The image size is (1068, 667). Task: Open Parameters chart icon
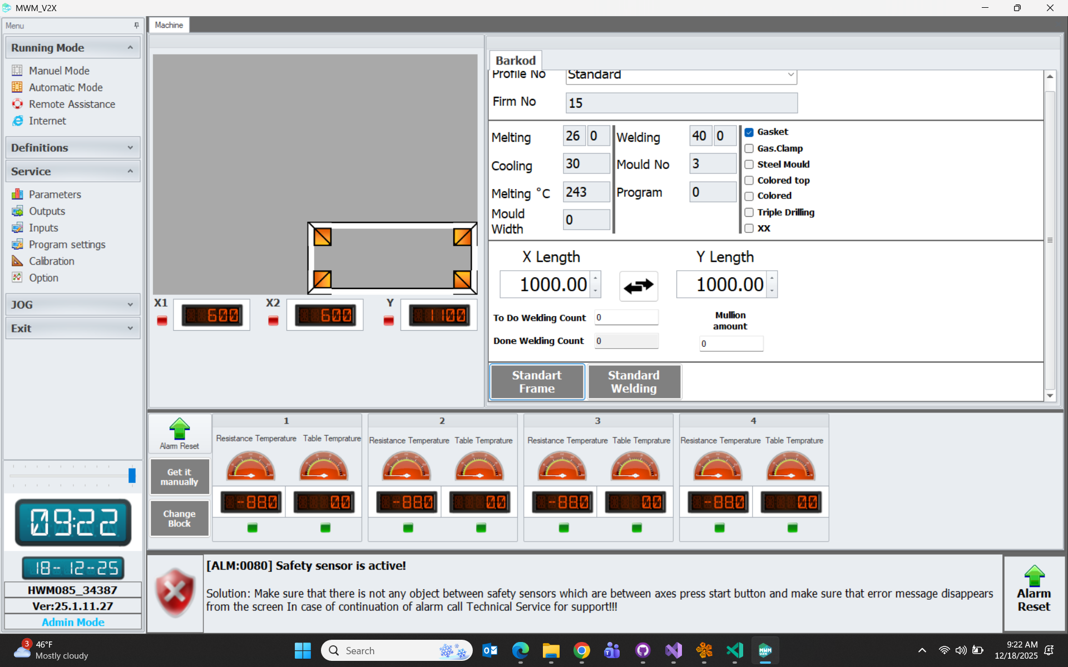coord(17,195)
